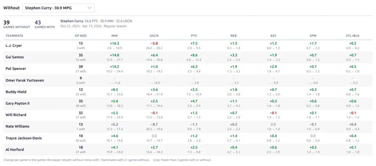Click Pat Spencer's 39 games without count

(x=81, y=66)
